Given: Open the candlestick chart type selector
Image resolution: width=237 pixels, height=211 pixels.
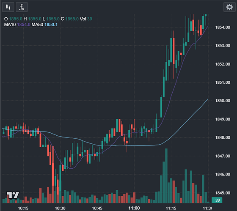Looking at the screenshot, I should click(x=8, y=7).
